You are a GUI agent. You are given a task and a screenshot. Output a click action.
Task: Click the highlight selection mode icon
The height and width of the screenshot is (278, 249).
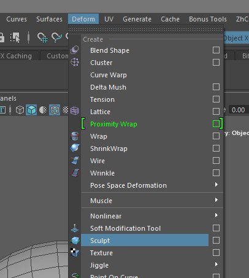(15, 37)
